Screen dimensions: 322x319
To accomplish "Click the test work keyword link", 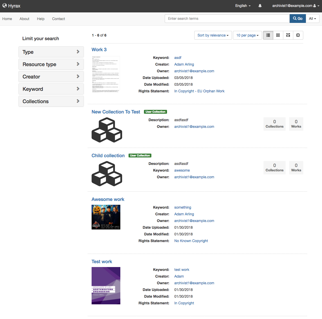I will coord(182,270).
